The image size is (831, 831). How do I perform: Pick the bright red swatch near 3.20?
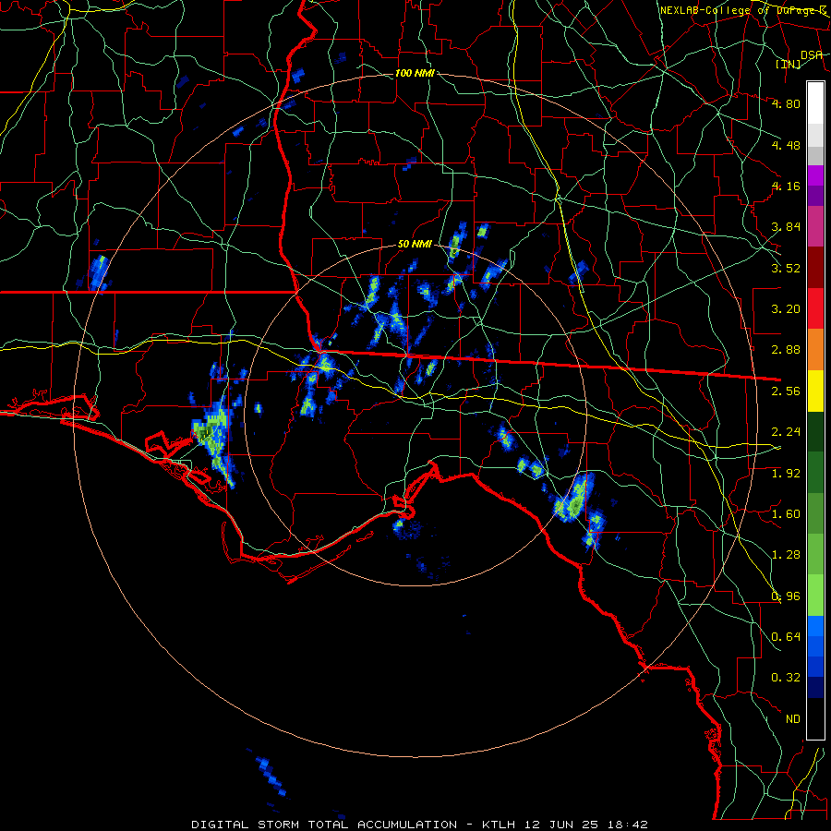815,308
